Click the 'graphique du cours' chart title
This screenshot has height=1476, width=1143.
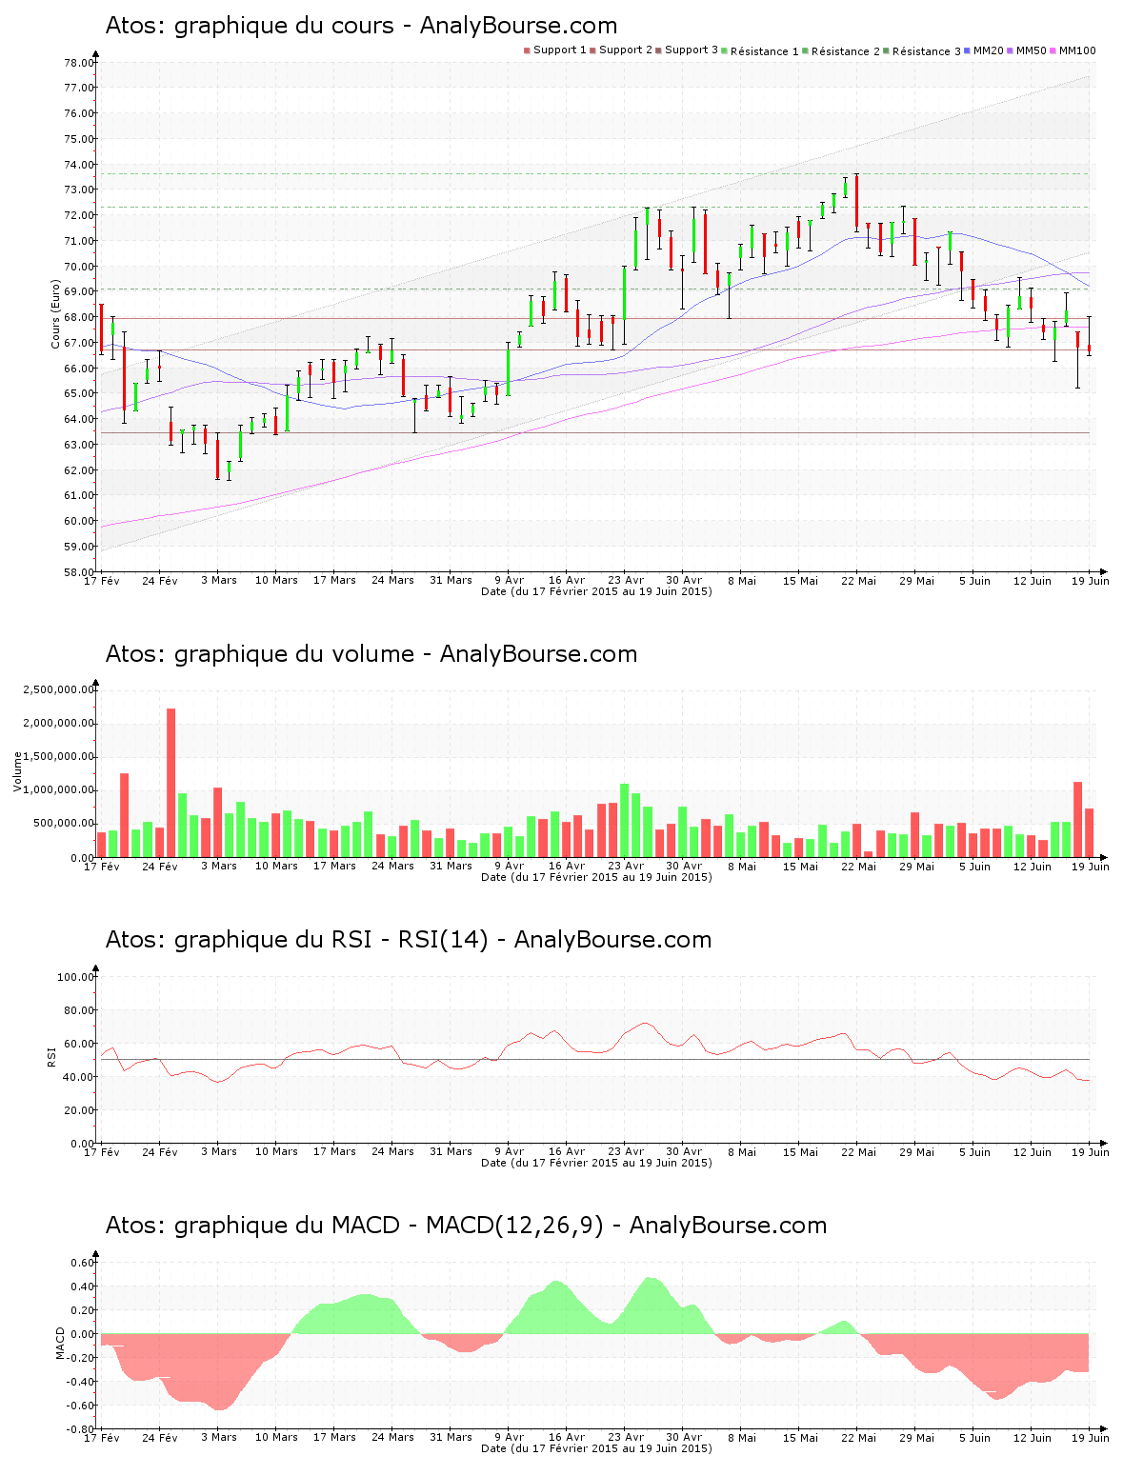(x=361, y=26)
